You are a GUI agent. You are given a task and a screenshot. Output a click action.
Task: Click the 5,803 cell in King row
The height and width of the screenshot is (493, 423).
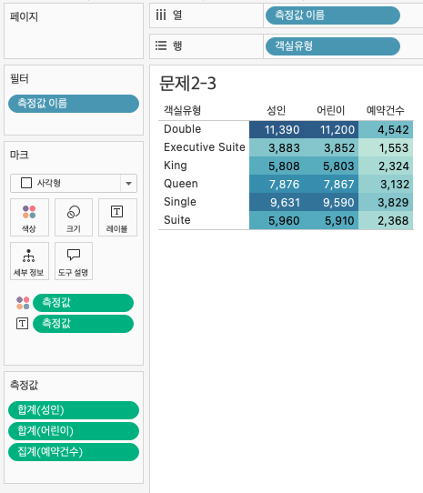[331, 166]
